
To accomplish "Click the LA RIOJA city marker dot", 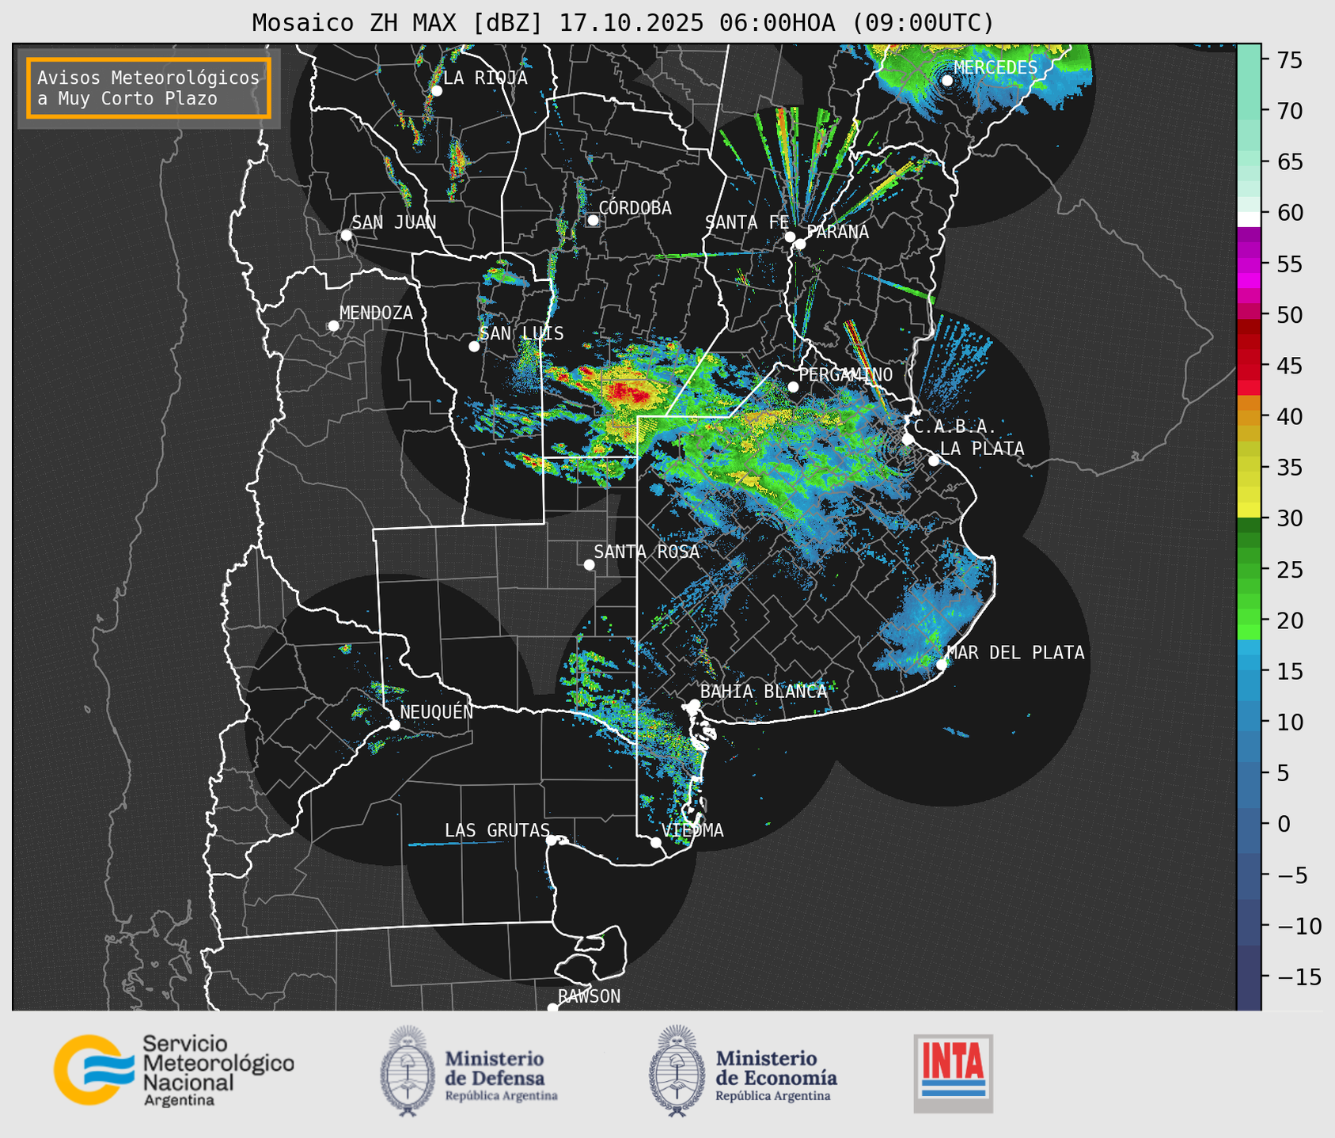I will tap(436, 91).
